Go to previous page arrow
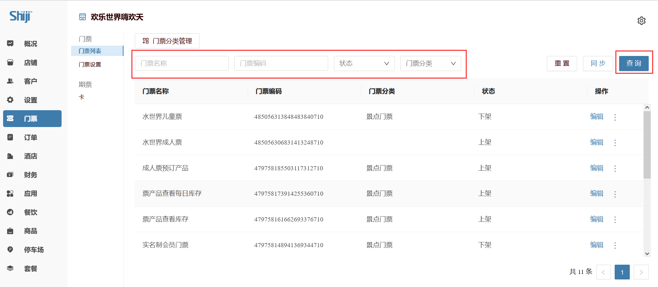The image size is (658, 287). [x=603, y=272]
